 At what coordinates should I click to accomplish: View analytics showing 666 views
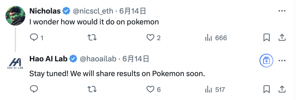click(216, 38)
